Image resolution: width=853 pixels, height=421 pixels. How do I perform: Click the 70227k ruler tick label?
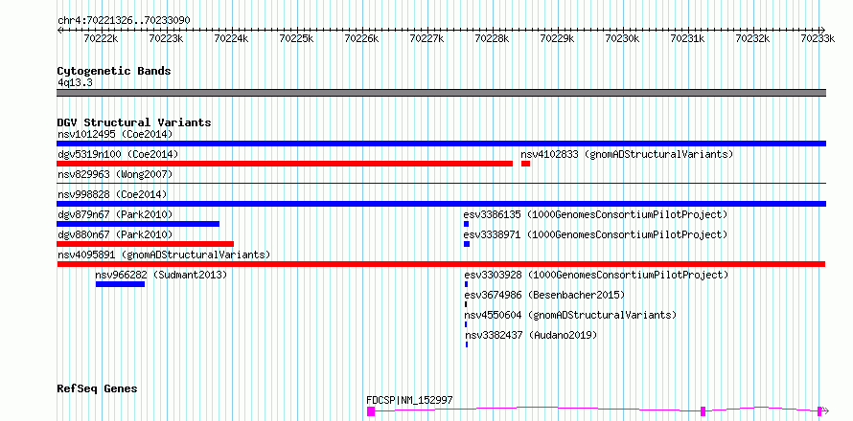[x=427, y=38]
